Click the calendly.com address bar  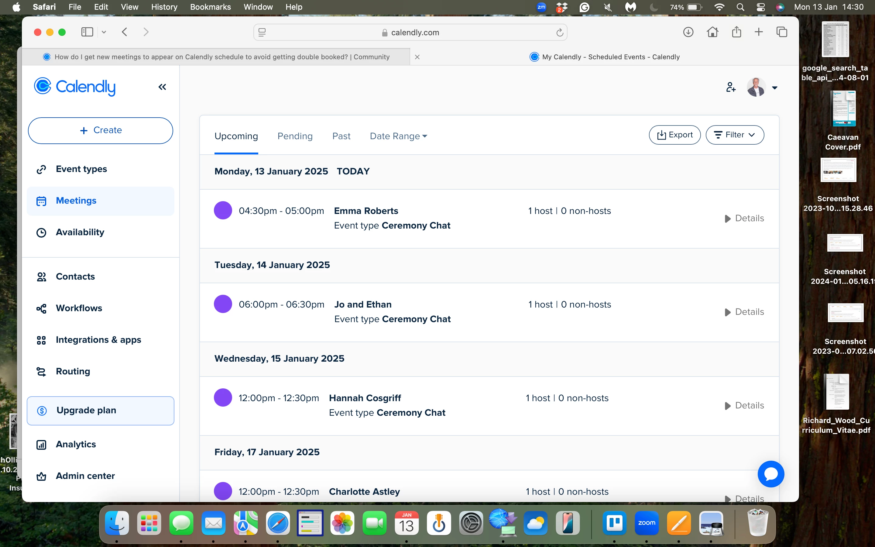point(410,33)
